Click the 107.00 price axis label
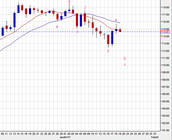This screenshot has height=140, width=172. click(165, 87)
